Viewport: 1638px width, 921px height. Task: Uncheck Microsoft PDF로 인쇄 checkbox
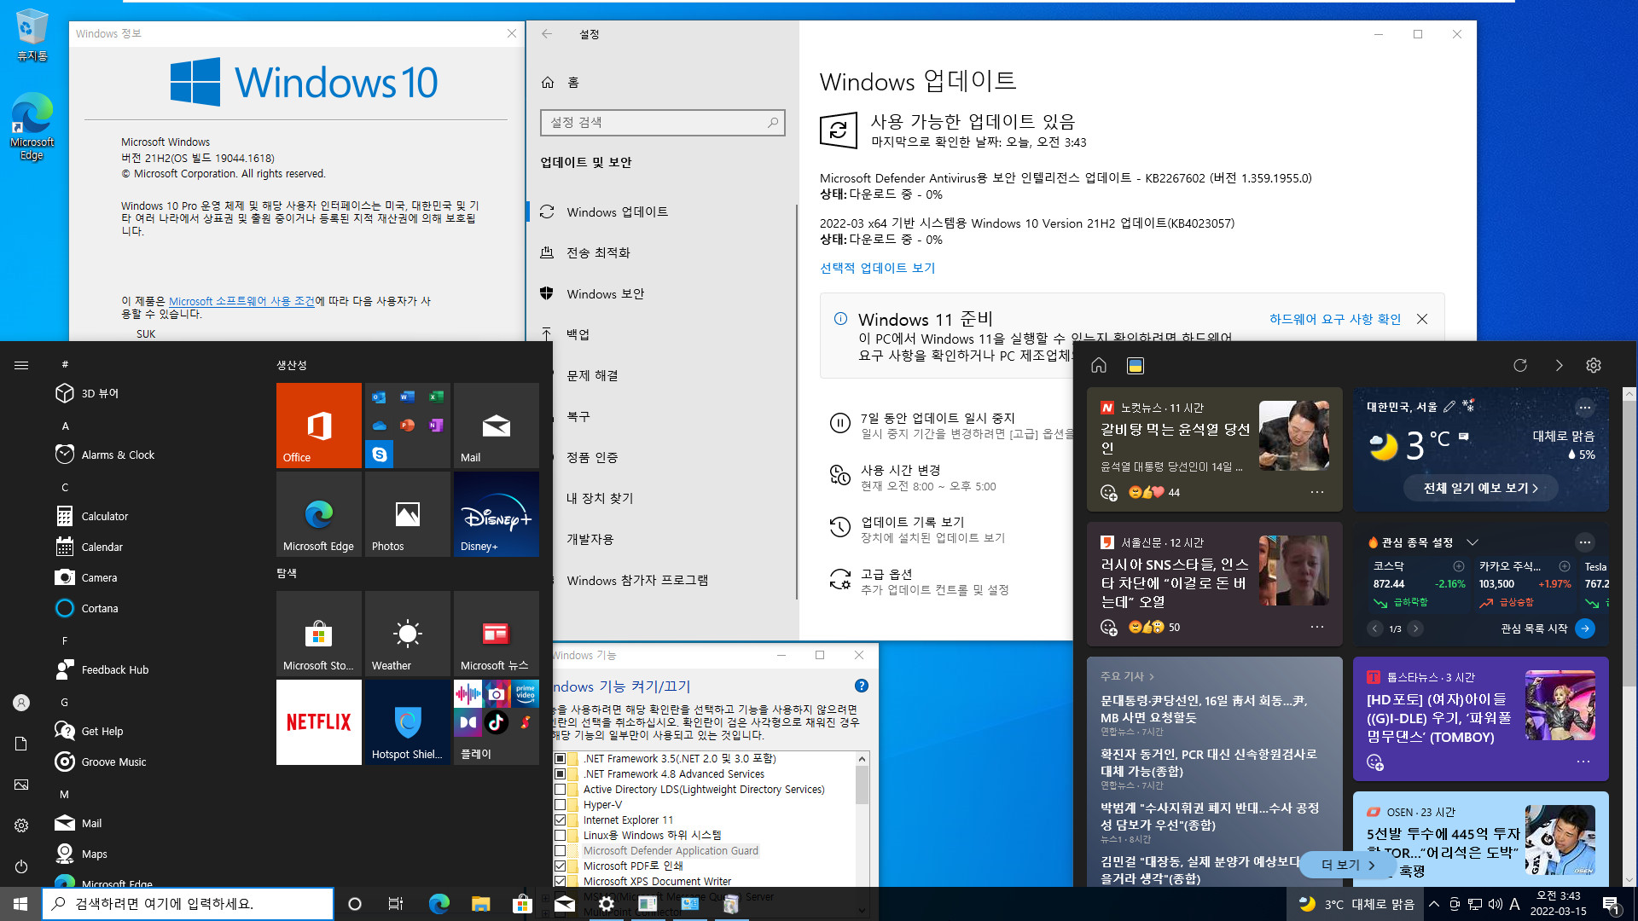pyautogui.click(x=561, y=866)
